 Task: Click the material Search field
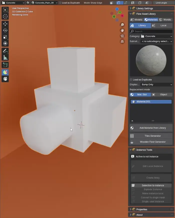coord(151,31)
